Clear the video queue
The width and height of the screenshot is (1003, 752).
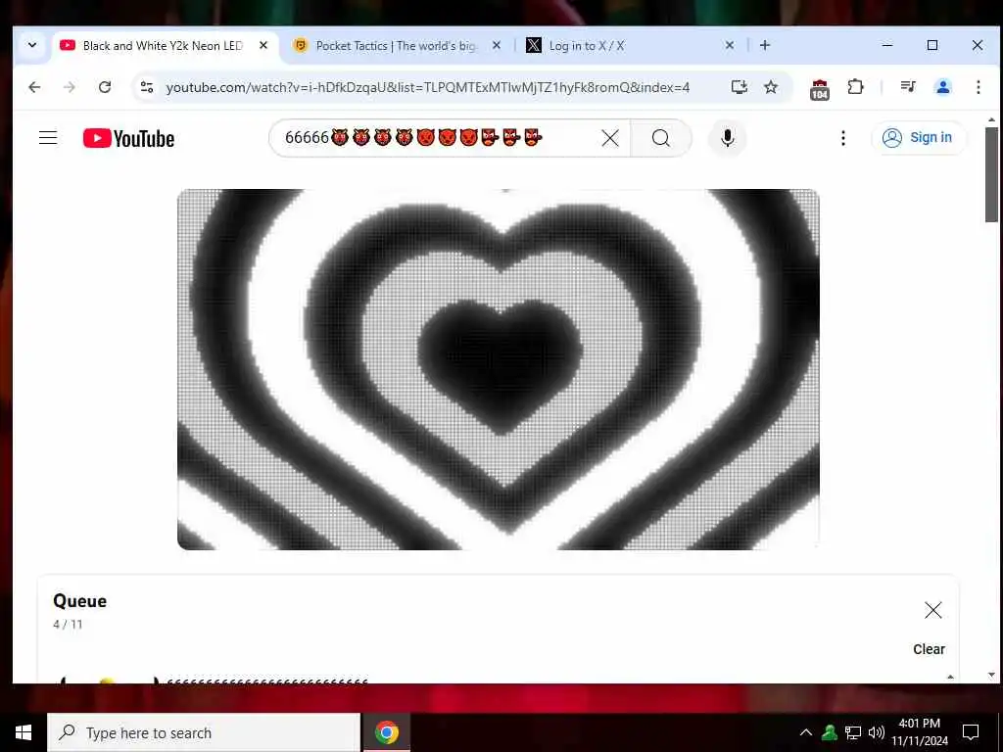[x=929, y=649]
